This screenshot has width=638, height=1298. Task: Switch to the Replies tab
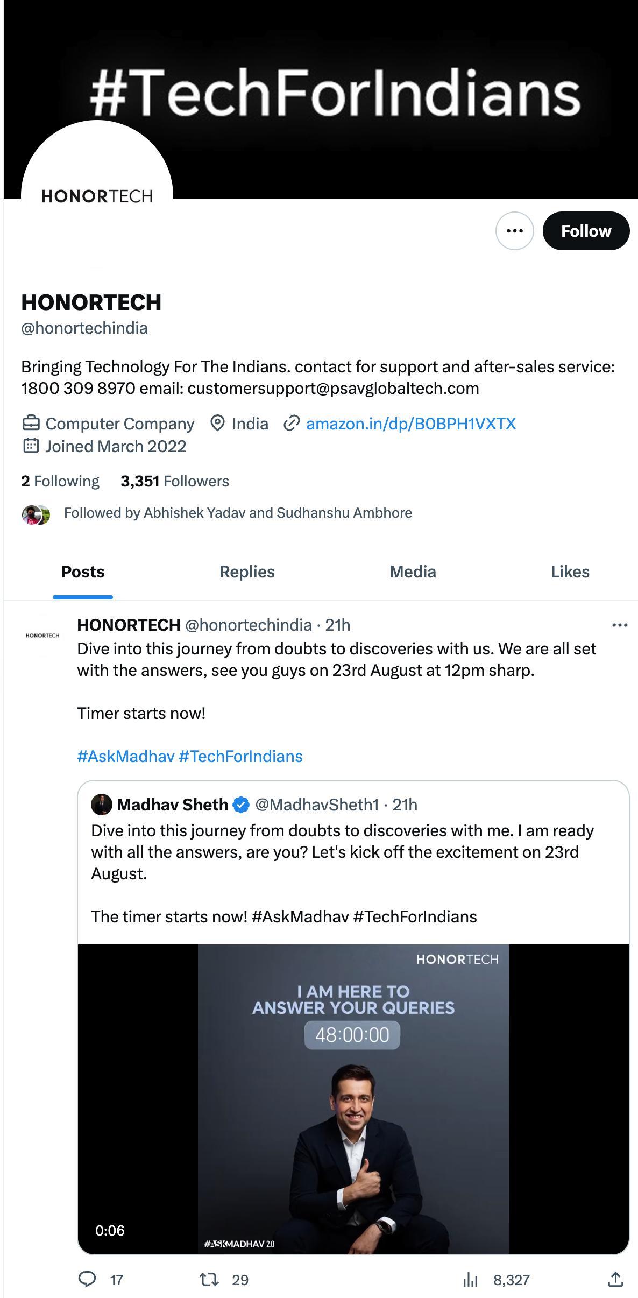pyautogui.click(x=247, y=572)
